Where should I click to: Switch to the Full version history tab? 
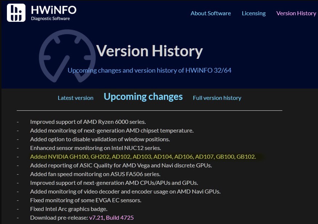coord(217,98)
